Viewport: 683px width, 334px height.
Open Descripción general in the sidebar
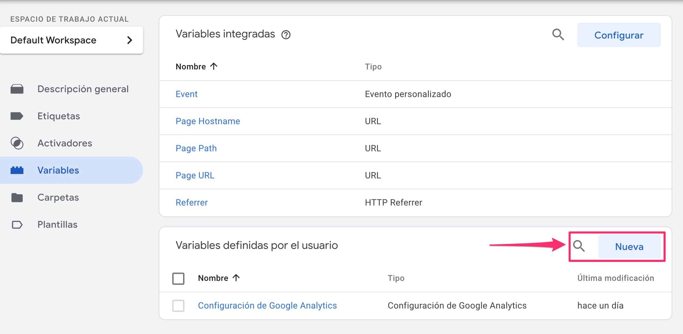click(83, 89)
